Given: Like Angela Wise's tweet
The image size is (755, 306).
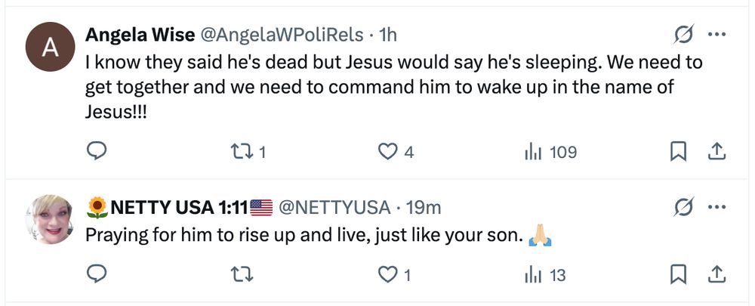Looking at the screenshot, I should coord(387,152).
